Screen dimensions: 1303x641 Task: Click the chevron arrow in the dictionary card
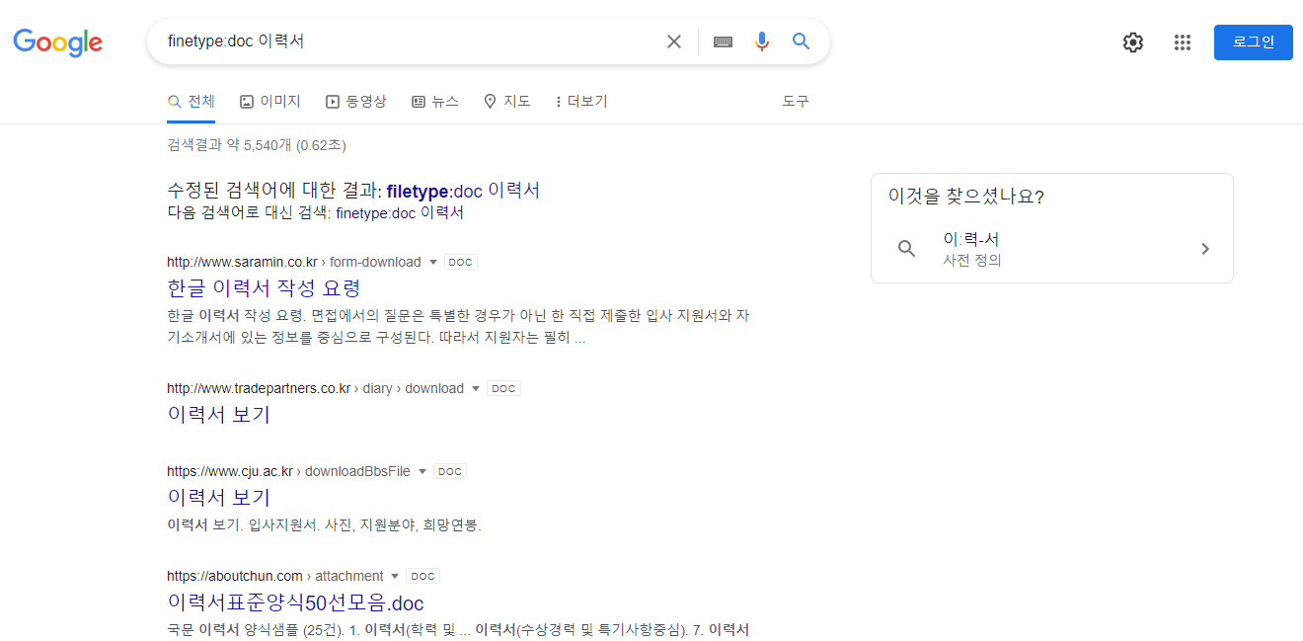click(1204, 249)
